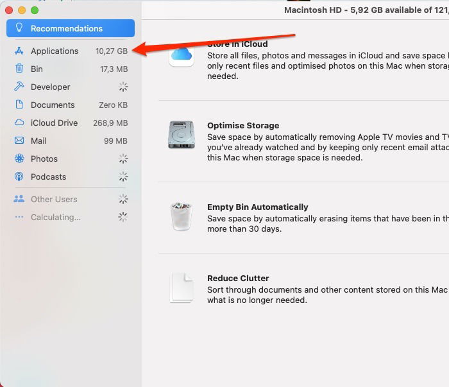Click the Bin trash icon in sidebar
This screenshot has height=387, width=449.
[19, 69]
